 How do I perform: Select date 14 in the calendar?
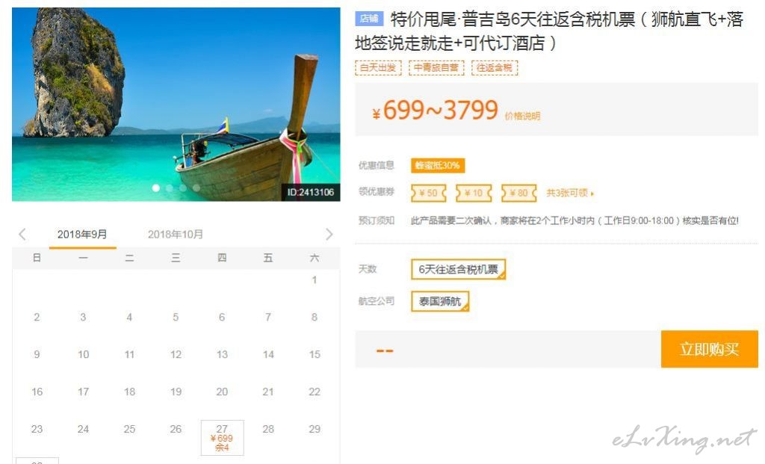pyautogui.click(x=268, y=354)
